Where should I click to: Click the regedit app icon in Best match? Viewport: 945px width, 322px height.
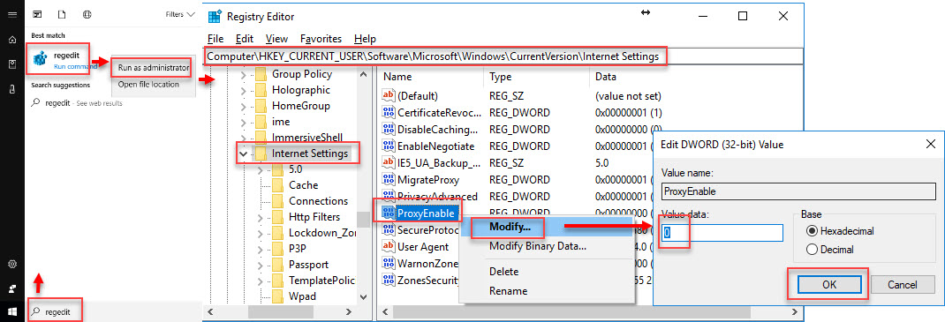pos(41,58)
